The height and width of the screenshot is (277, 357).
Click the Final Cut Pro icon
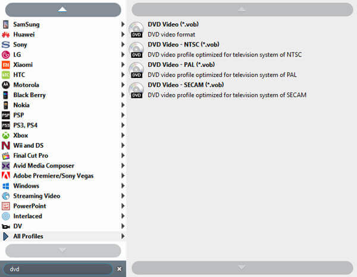[6, 155]
